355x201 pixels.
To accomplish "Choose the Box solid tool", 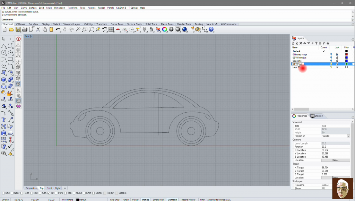I will tap(3, 79).
